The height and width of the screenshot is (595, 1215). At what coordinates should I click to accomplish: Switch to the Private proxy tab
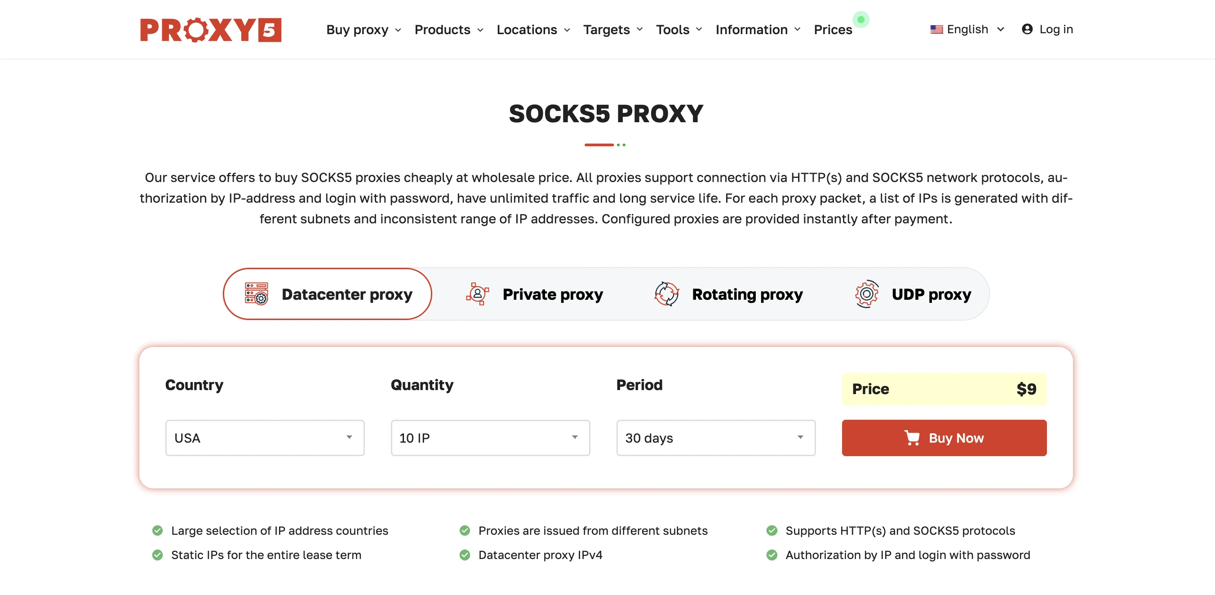coord(535,294)
